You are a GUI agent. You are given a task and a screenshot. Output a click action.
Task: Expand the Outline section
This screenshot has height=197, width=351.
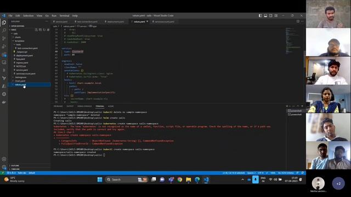pyautogui.click(x=15, y=165)
